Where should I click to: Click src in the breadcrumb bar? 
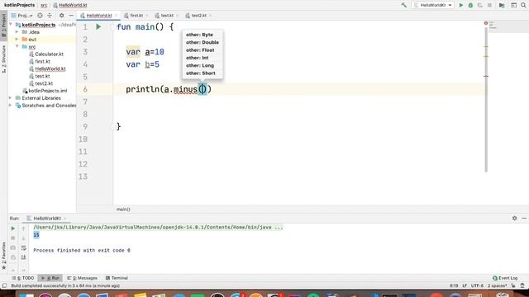(44, 5)
